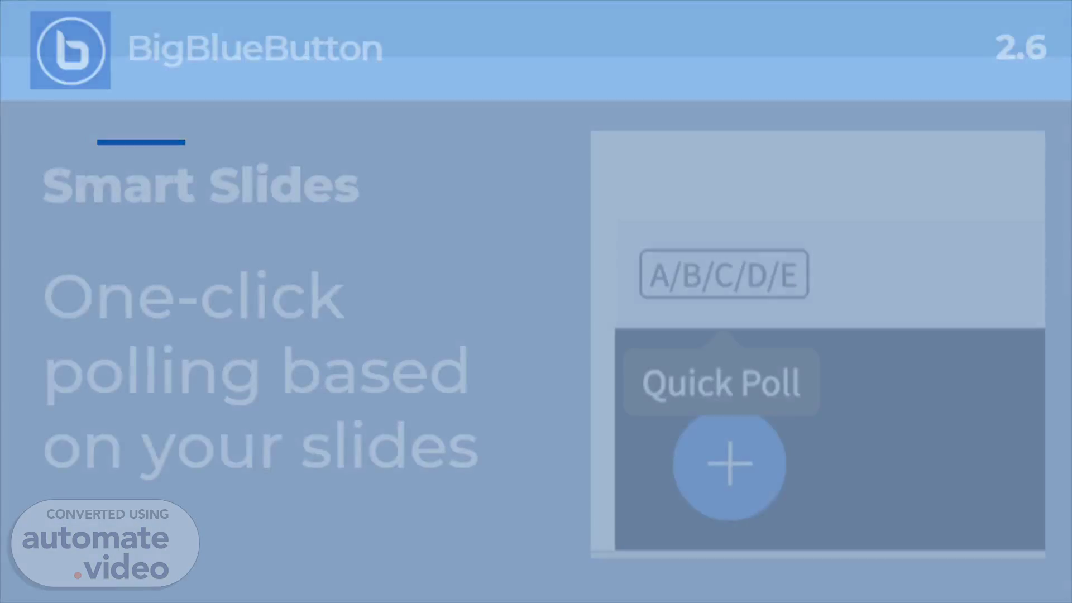Image resolution: width=1072 pixels, height=603 pixels.
Task: Select the A/B/C/D/E quick poll button
Action: pyautogui.click(x=724, y=274)
